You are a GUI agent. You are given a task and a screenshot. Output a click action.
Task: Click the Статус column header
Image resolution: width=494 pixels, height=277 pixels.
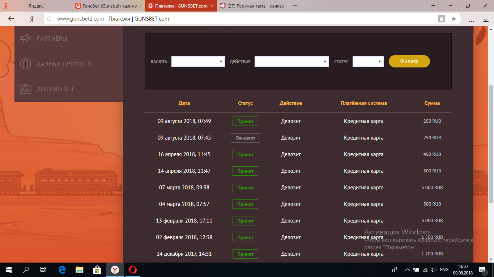[x=246, y=103]
